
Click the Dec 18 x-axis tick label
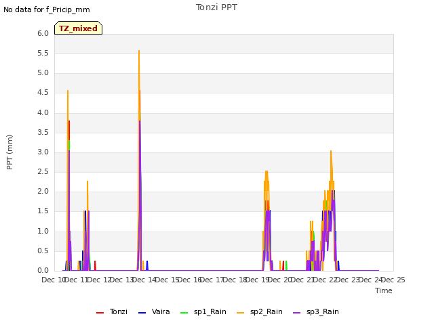(235, 280)
